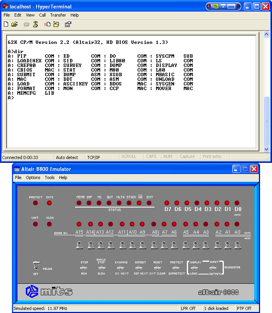Click 'TCP/IP' status bar entry
The width and height of the screenshot is (272, 313).
tap(94, 157)
